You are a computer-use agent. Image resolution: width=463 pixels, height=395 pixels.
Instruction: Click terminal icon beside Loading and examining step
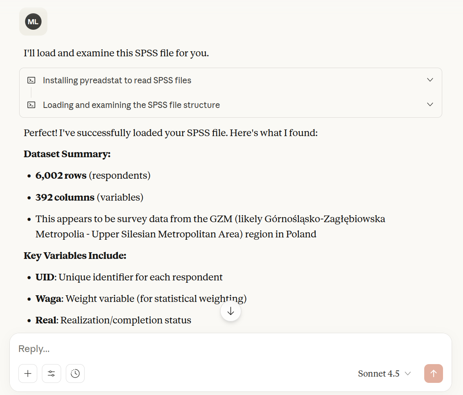[x=31, y=105]
